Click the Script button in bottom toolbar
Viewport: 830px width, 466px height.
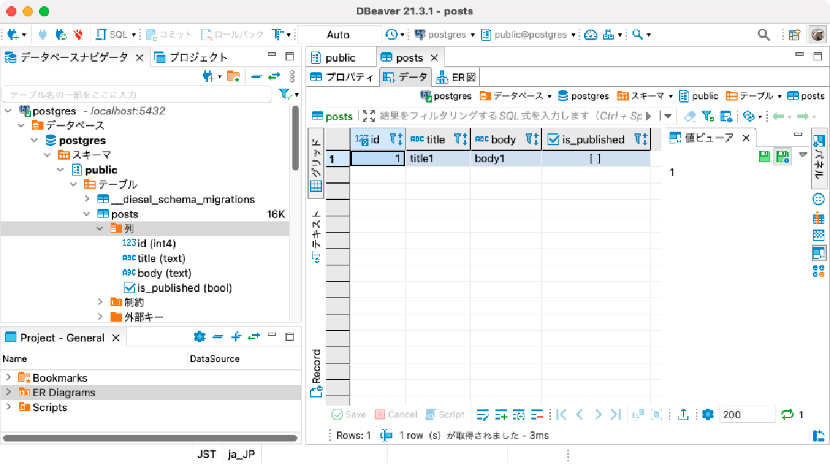[445, 414]
